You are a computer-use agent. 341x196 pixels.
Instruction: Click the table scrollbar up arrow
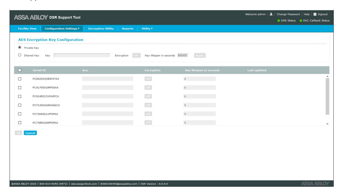[x=328, y=76]
